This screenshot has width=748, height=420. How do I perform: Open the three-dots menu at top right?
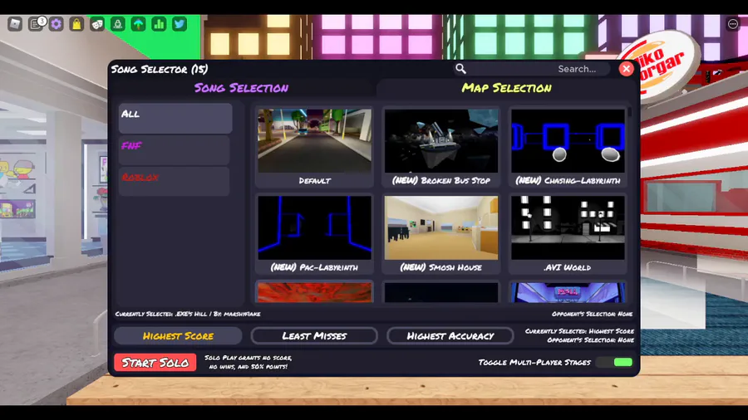coord(733,24)
